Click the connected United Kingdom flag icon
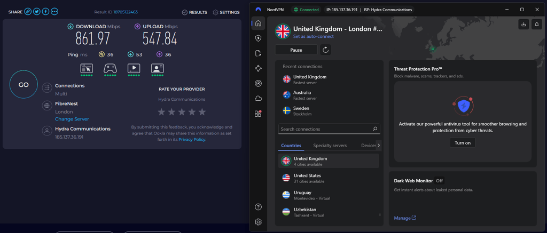Image resolution: width=547 pixels, height=233 pixels. click(x=283, y=31)
